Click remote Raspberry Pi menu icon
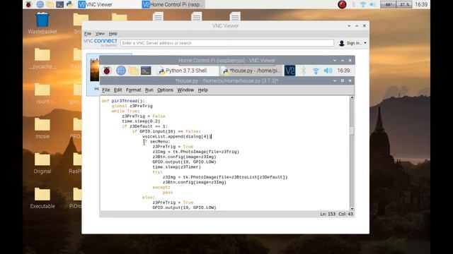Image resolution: width=453 pixels, height=254 pixels. click(107, 71)
